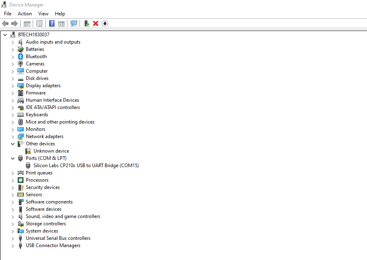Click the Back arrow toolbar icon

click(5, 23)
